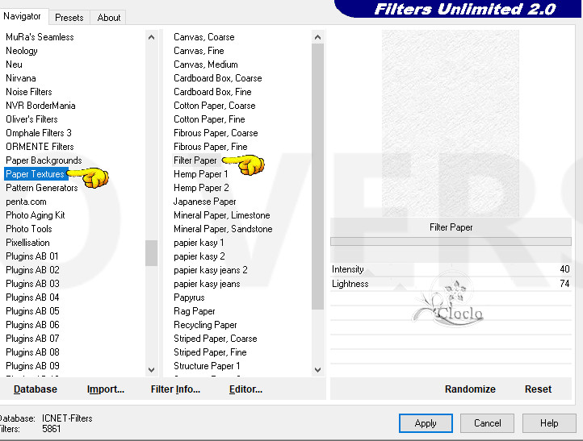Click the Filter Paper preview image
This screenshot has height=441, width=583.
click(451, 123)
